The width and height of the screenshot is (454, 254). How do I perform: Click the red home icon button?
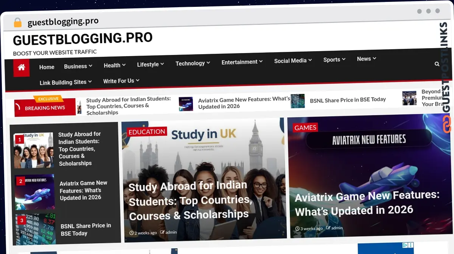(x=21, y=67)
